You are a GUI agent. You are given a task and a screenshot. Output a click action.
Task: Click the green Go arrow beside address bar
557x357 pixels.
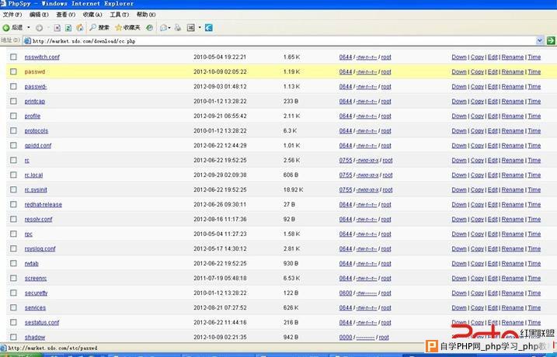551,40
